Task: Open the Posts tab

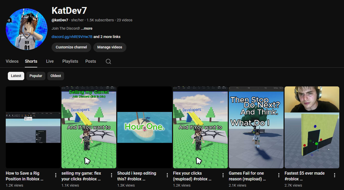Action: 91,61
